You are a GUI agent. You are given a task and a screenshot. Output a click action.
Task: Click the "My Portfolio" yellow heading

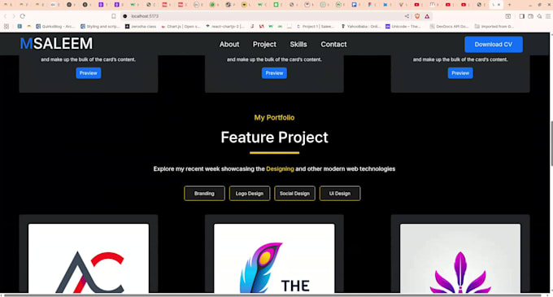click(274, 117)
